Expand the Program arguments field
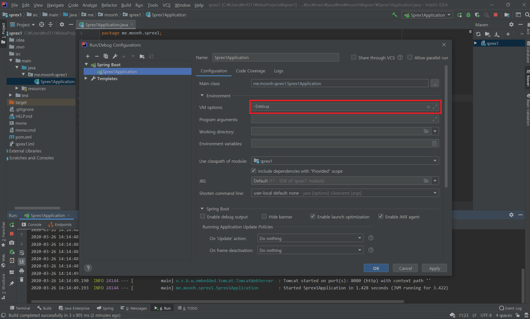The height and width of the screenshot is (319, 530). (435, 119)
